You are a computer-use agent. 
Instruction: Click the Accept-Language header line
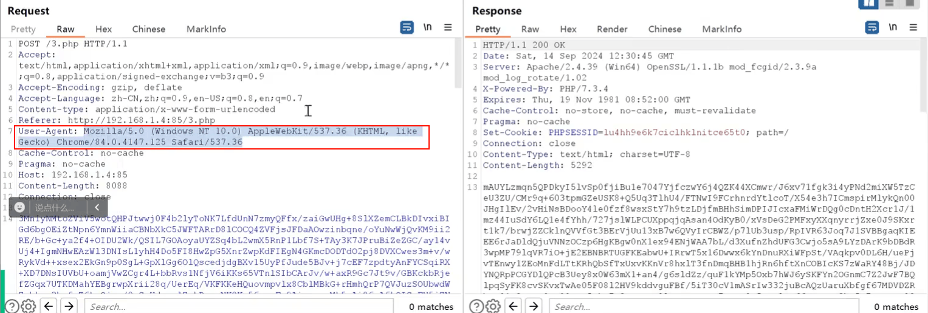tap(160, 98)
